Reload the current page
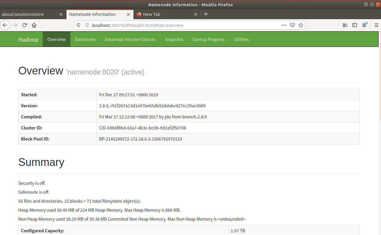The image size is (381, 235). click(25, 25)
